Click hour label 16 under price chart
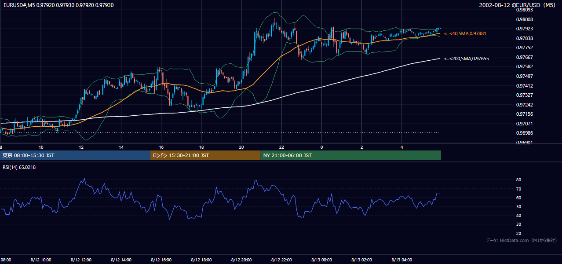562x264 pixels. click(161, 147)
